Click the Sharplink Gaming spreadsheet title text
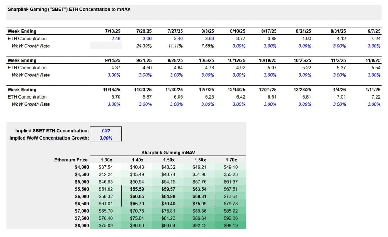 (69, 9)
